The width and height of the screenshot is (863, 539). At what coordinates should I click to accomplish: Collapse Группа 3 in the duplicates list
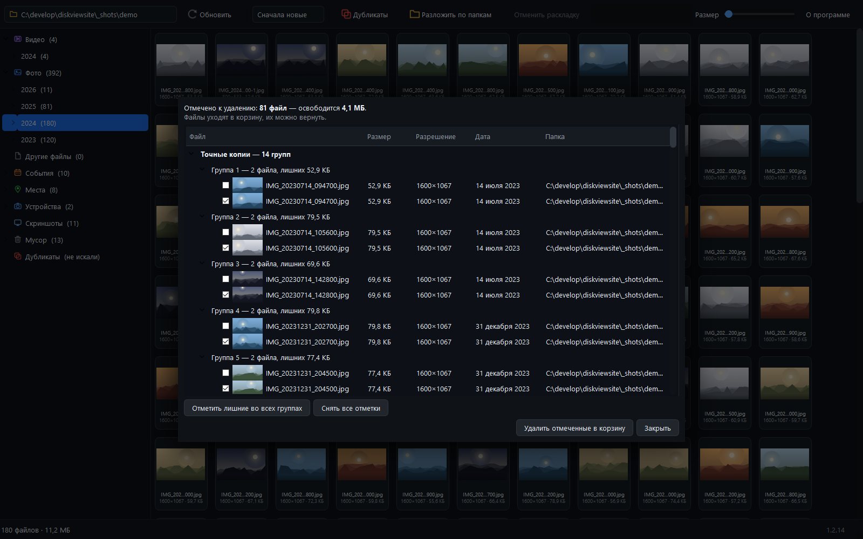tap(202, 264)
